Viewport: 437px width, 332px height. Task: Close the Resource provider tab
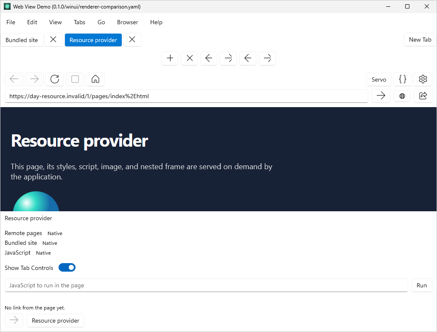(x=132, y=40)
